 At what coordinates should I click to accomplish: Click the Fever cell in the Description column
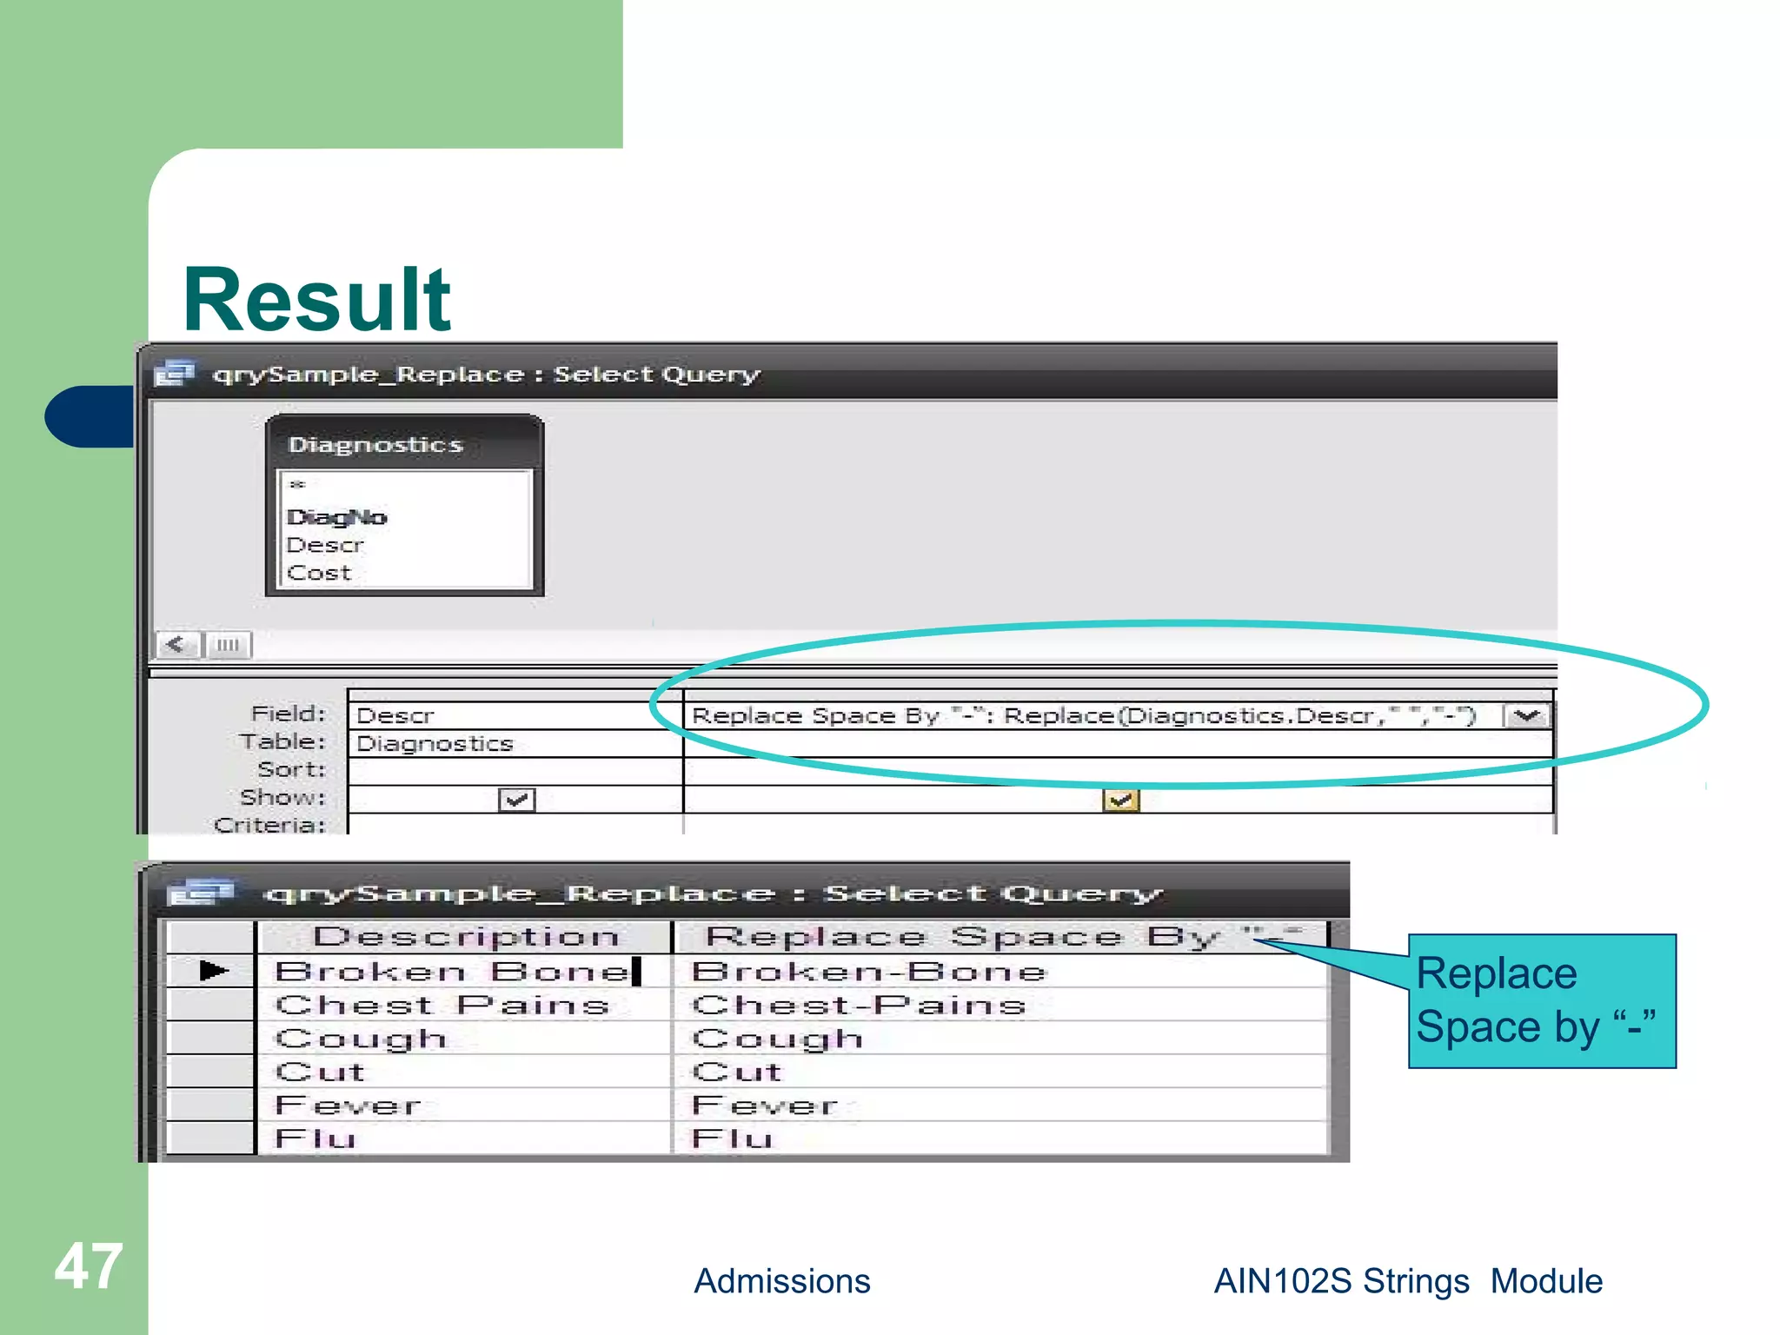(x=466, y=1105)
